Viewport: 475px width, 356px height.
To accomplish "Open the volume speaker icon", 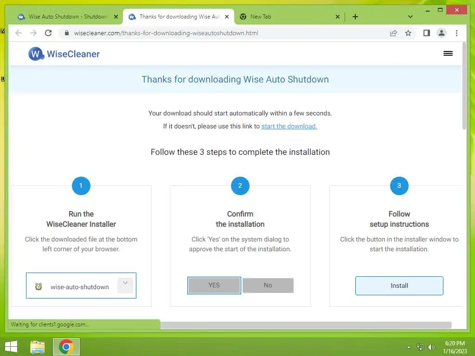I will pos(431,347).
